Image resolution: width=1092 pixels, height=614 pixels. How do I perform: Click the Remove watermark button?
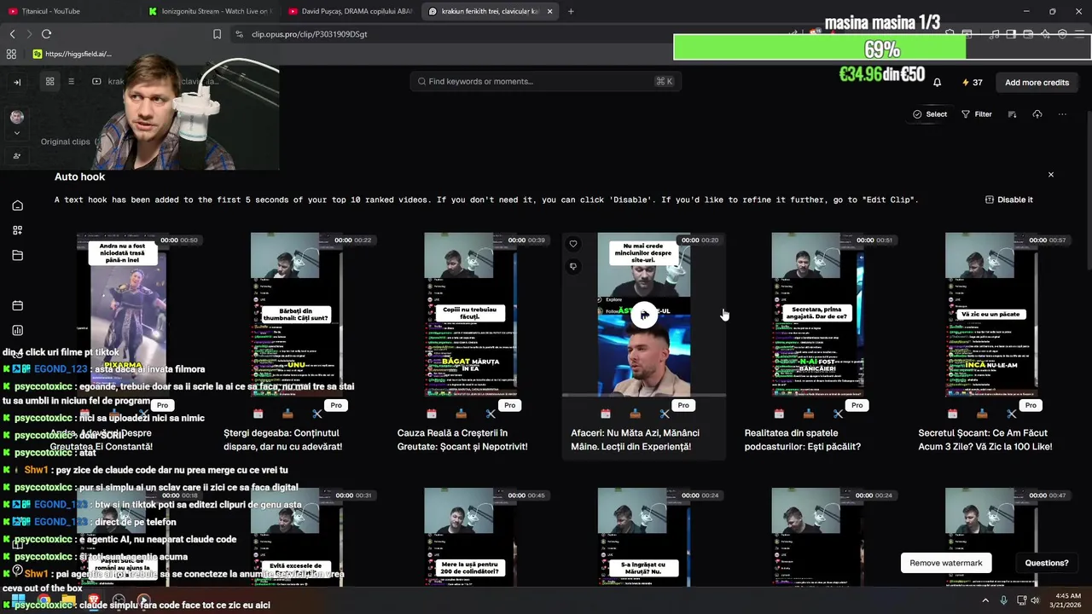(x=946, y=563)
